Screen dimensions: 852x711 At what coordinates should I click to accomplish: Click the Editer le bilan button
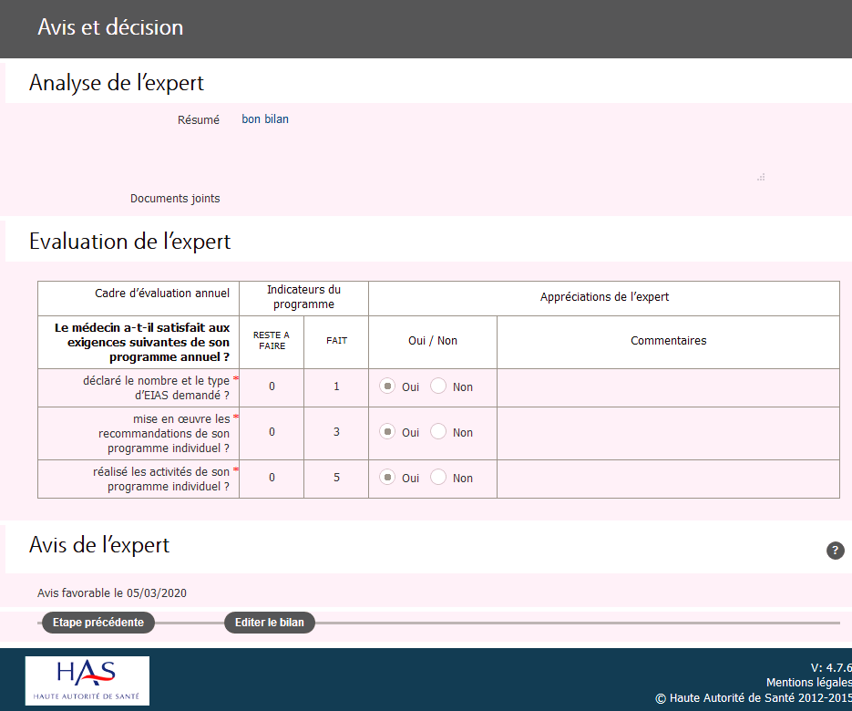[x=270, y=623]
